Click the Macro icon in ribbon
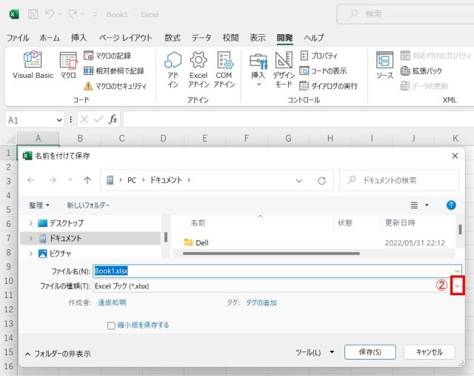The image size is (474, 376). (x=68, y=65)
